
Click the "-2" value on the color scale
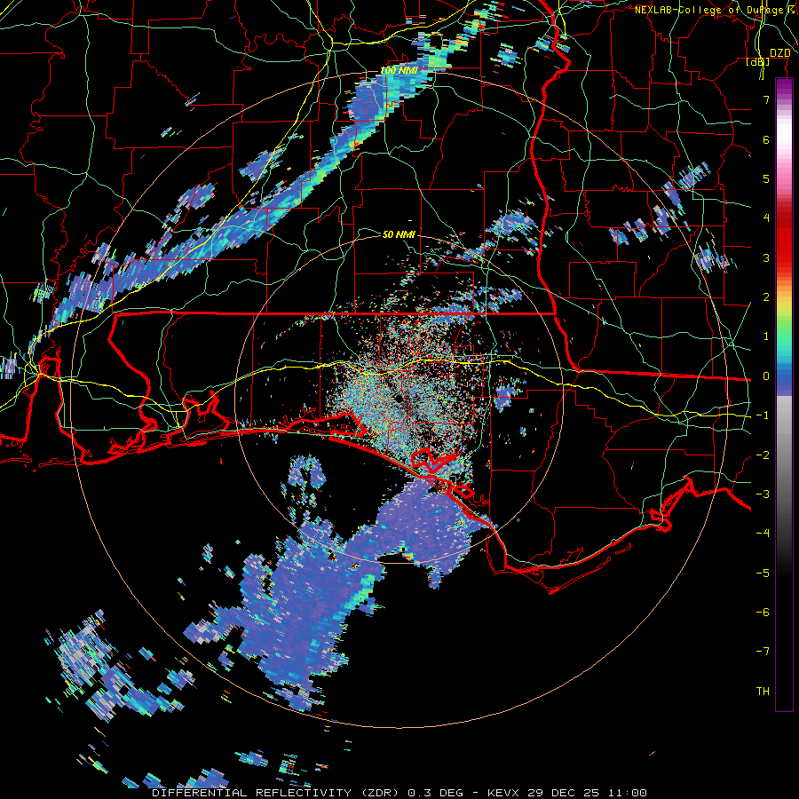(763, 455)
